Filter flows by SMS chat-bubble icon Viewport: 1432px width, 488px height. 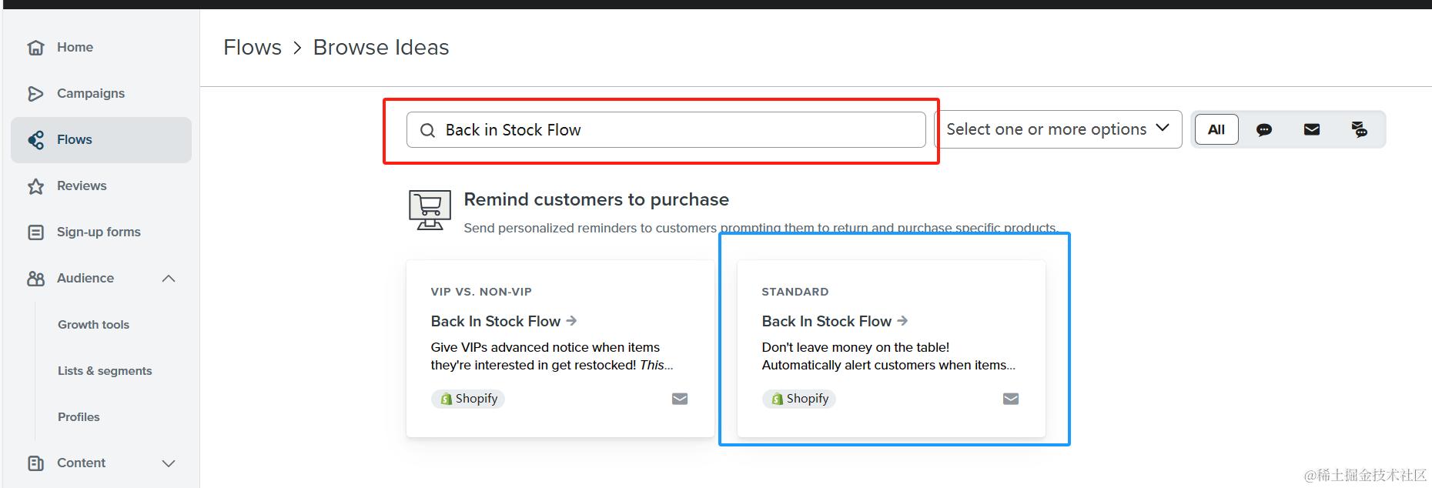(1263, 129)
